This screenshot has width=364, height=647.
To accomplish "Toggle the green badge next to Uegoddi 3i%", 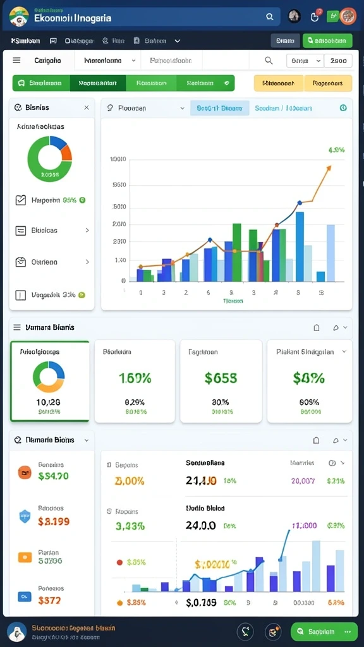I will pyautogui.click(x=82, y=295).
